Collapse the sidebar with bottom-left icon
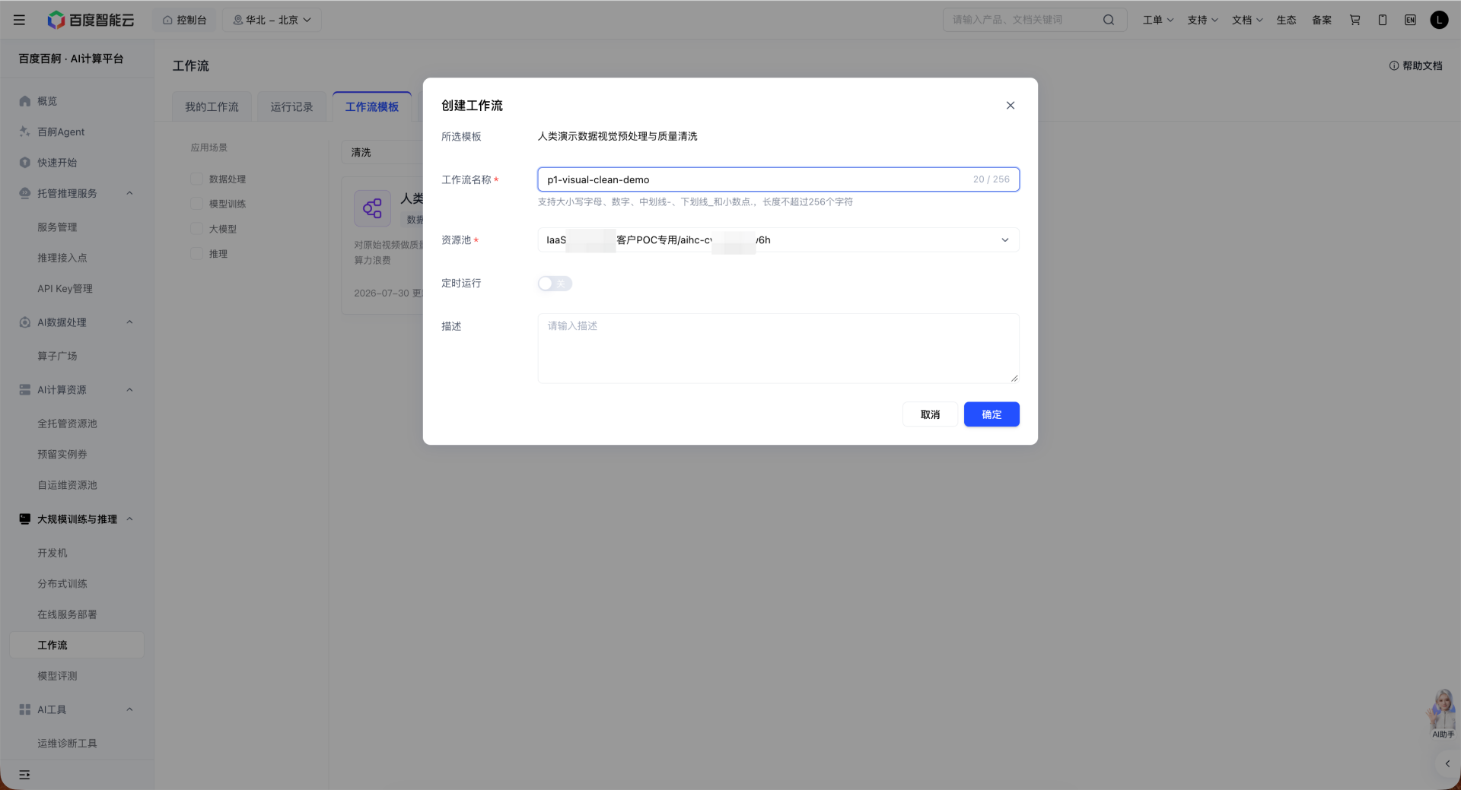This screenshot has width=1461, height=790. (x=24, y=775)
